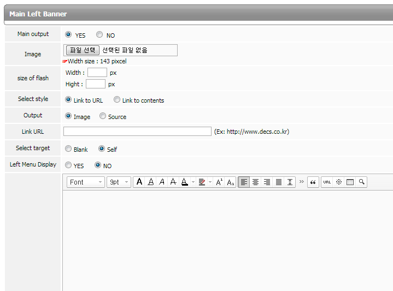Click the magnifier find icon
The height and width of the screenshot is (291, 393).
(361, 182)
